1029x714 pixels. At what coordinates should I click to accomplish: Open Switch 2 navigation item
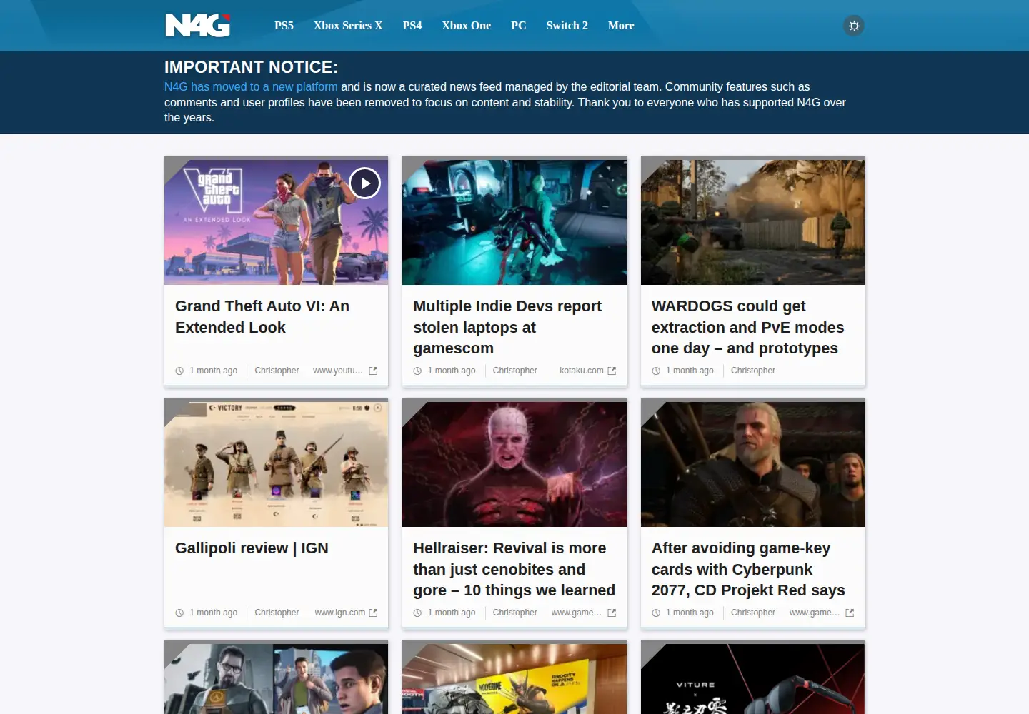[567, 26]
